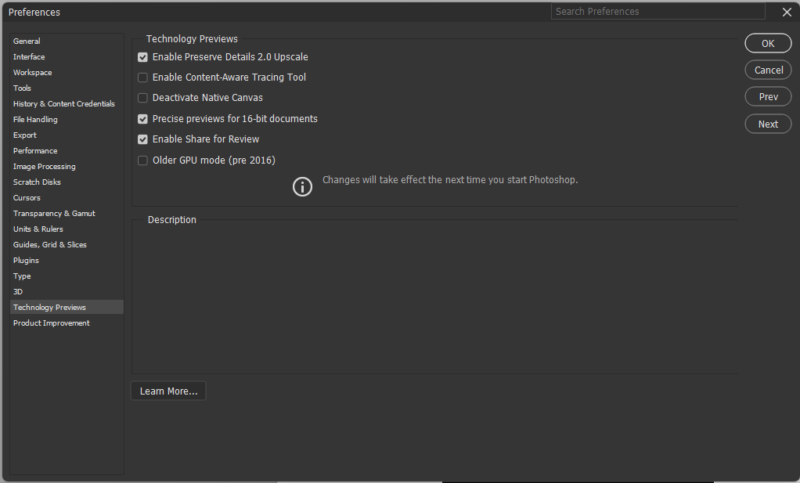This screenshot has height=483, width=800.
Task: Dismiss the dialog with Cancel
Action: point(768,70)
